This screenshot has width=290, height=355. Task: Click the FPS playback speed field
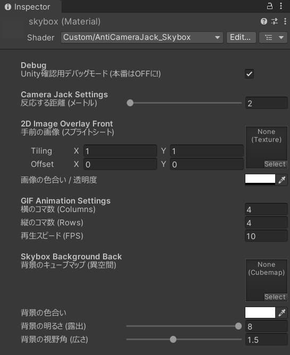point(266,236)
